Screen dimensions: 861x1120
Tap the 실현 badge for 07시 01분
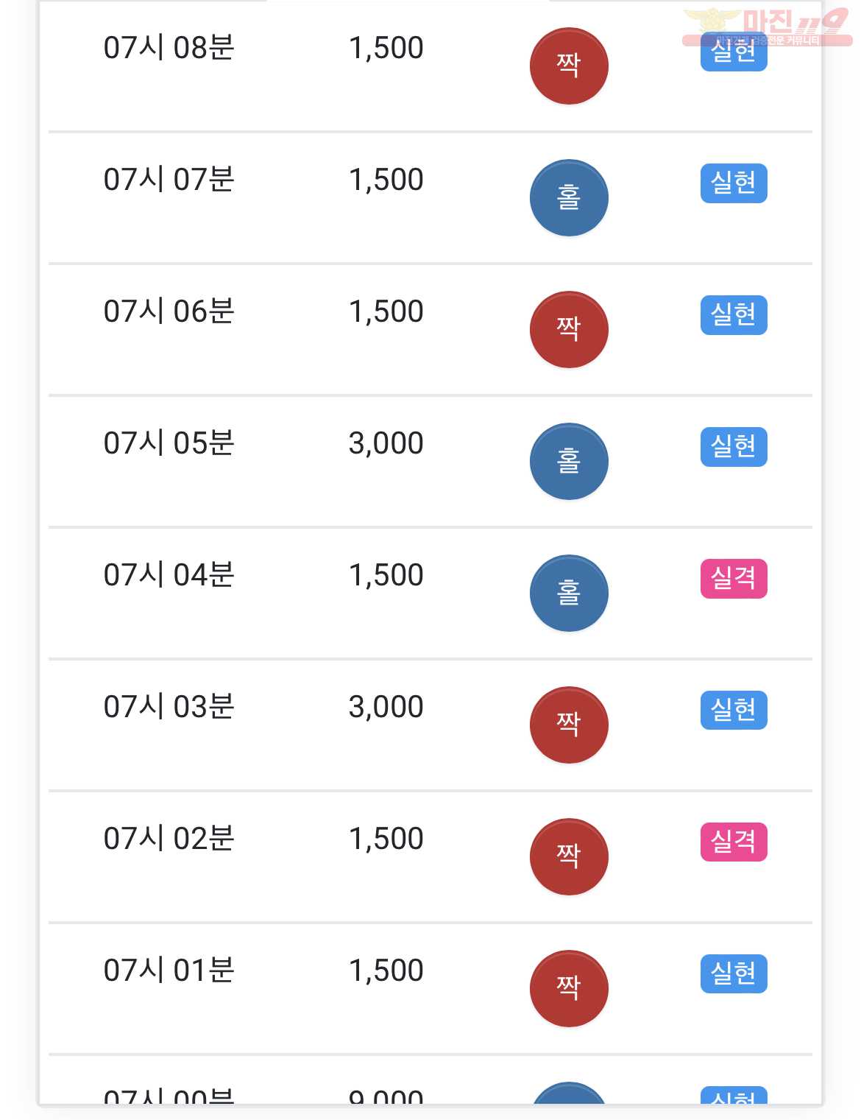[734, 974]
